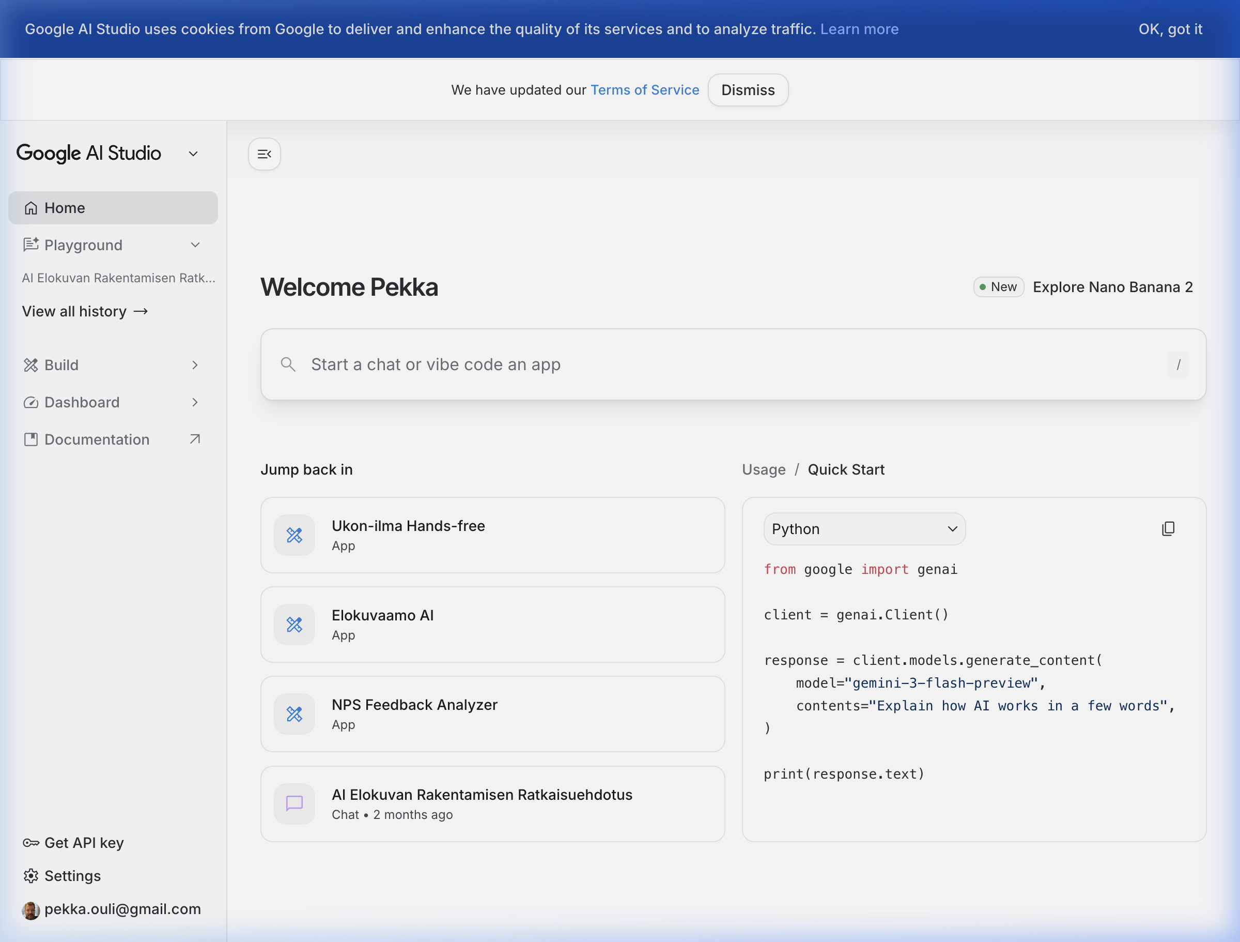The image size is (1240, 942).
Task: Open the Documentation page
Action: [x=97, y=439]
